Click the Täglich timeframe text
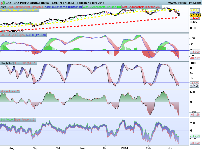The height and width of the screenshot is (151, 202). tap(82, 3)
